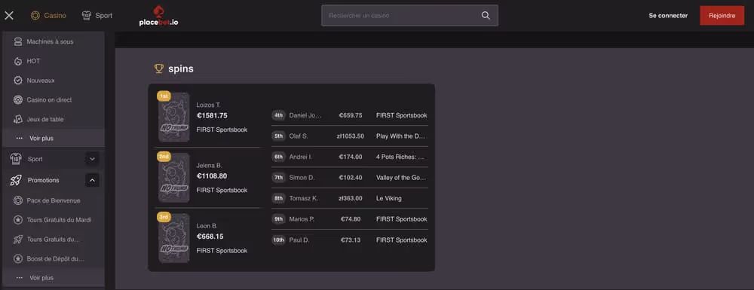Select 8th place Tomasz K. entry
The height and width of the screenshot is (290, 754).
(x=350, y=198)
